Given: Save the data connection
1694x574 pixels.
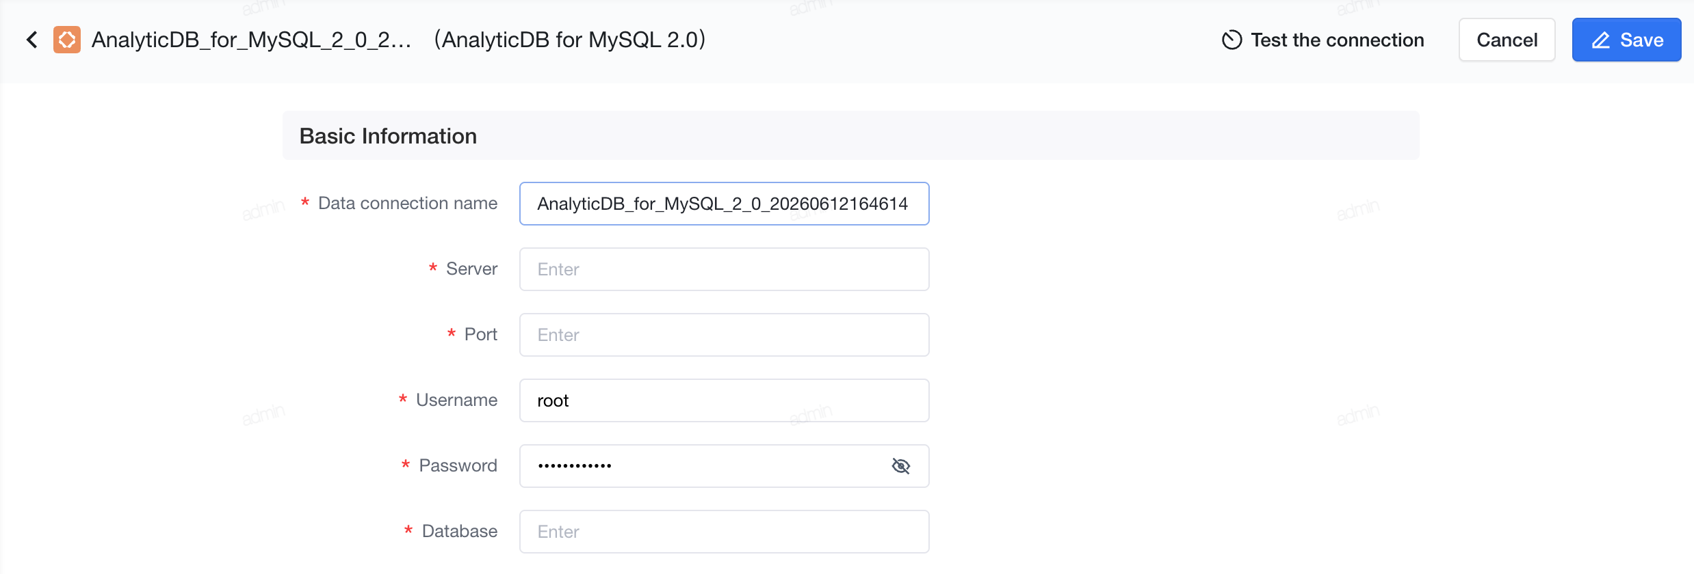Looking at the screenshot, I should coord(1626,40).
